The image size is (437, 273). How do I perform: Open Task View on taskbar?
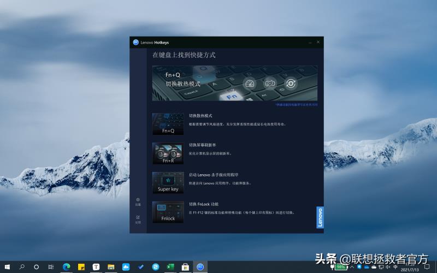51,267
